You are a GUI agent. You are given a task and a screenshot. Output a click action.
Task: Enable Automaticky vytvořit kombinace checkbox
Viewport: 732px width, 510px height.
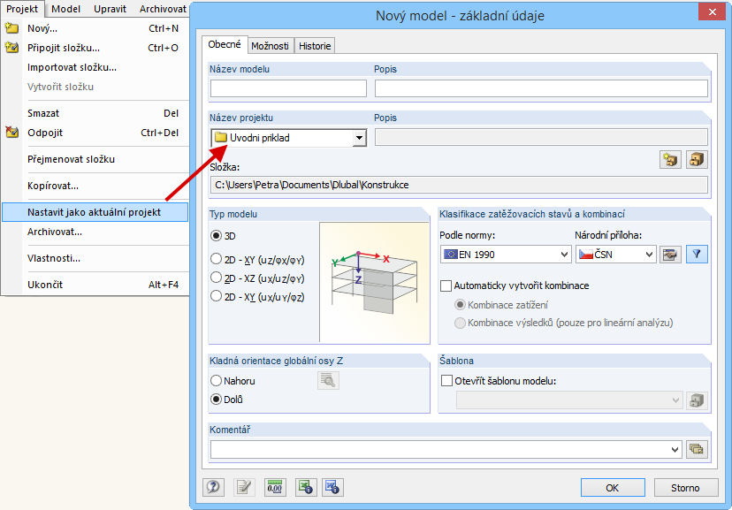(446, 285)
